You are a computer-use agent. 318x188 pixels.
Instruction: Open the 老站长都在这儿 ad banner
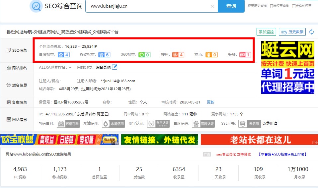coord(259,140)
